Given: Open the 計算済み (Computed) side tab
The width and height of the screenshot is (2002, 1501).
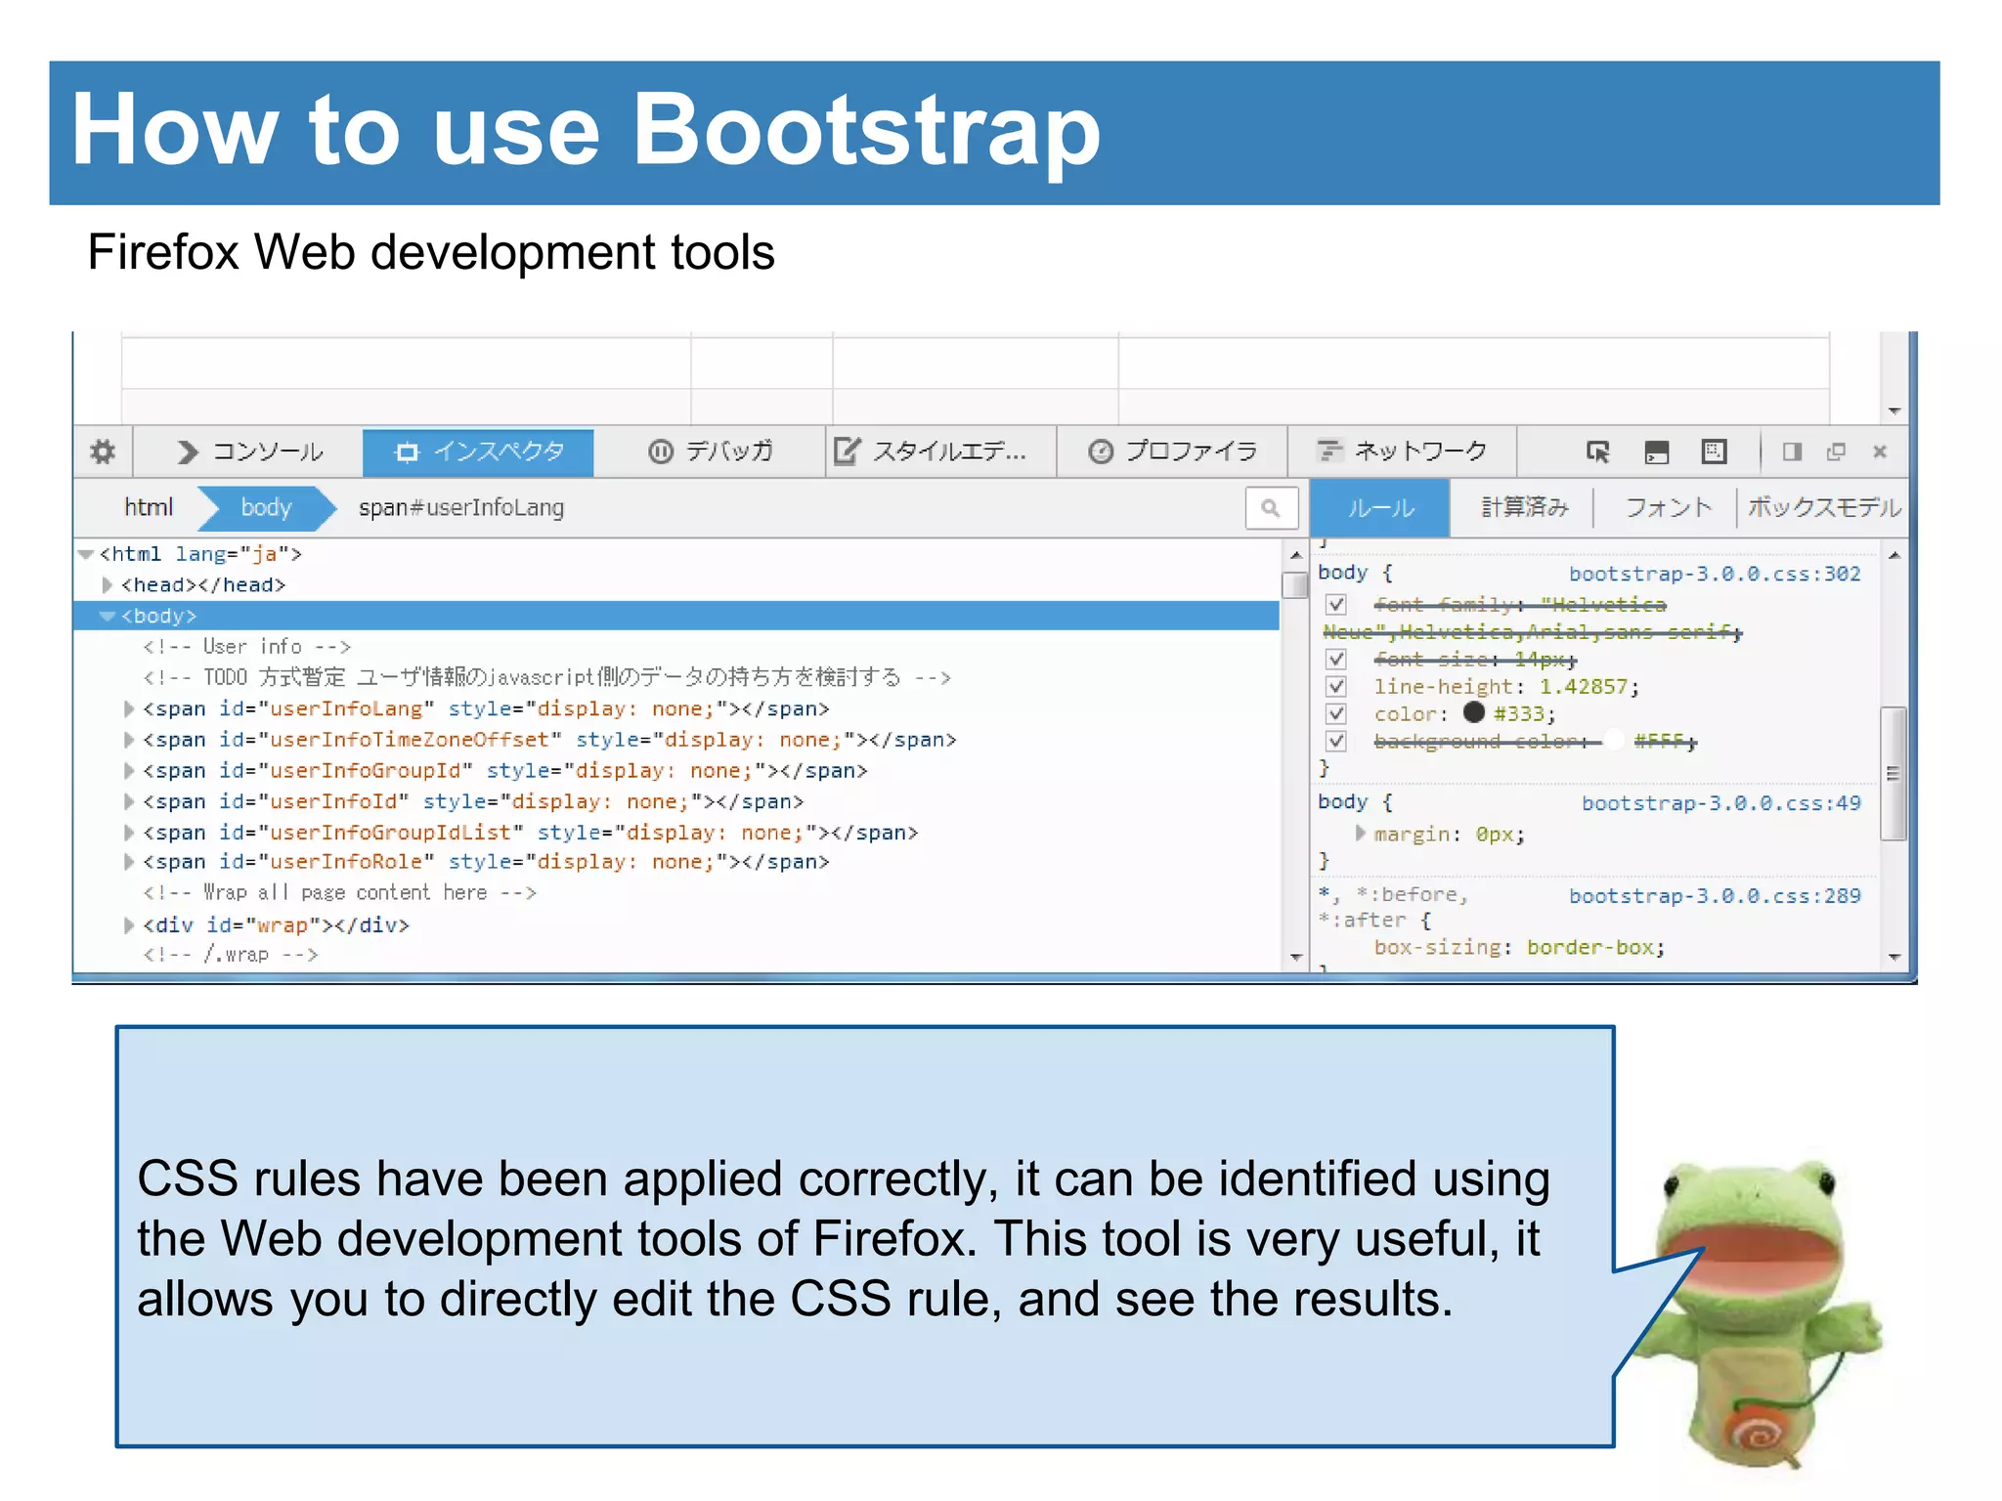Looking at the screenshot, I should (1524, 507).
